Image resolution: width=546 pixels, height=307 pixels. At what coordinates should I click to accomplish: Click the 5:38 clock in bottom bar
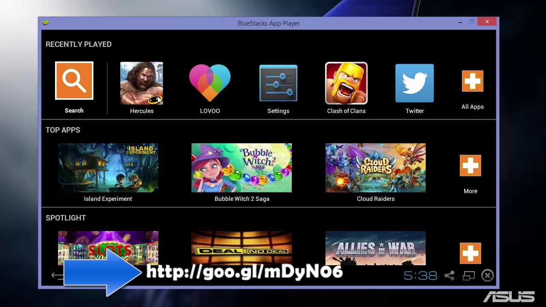421,276
